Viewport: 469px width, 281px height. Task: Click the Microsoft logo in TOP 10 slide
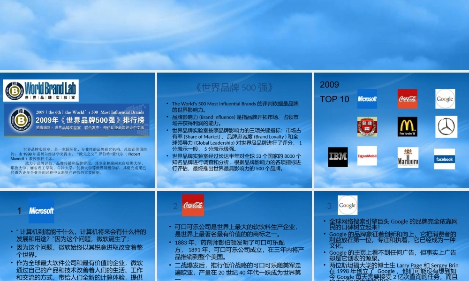(x=367, y=99)
